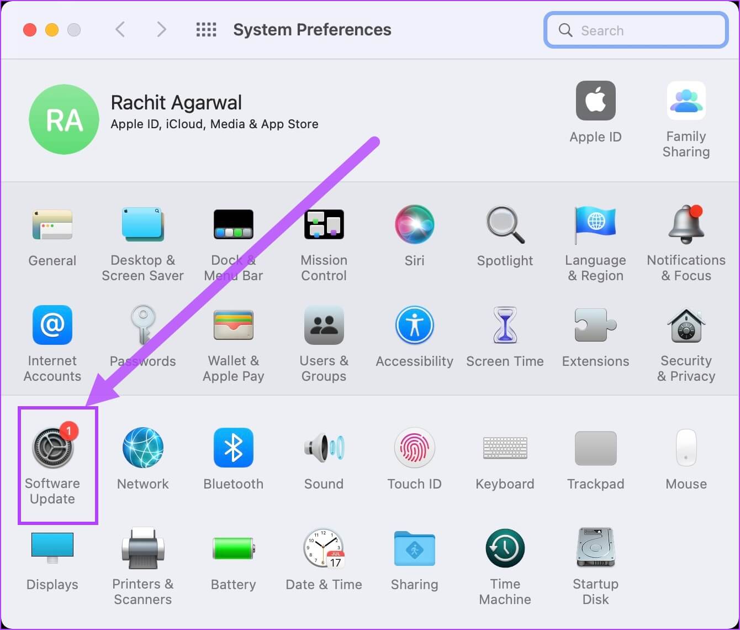The width and height of the screenshot is (740, 630).
Task: Click the yellow minimize window button
Action: coord(52,30)
